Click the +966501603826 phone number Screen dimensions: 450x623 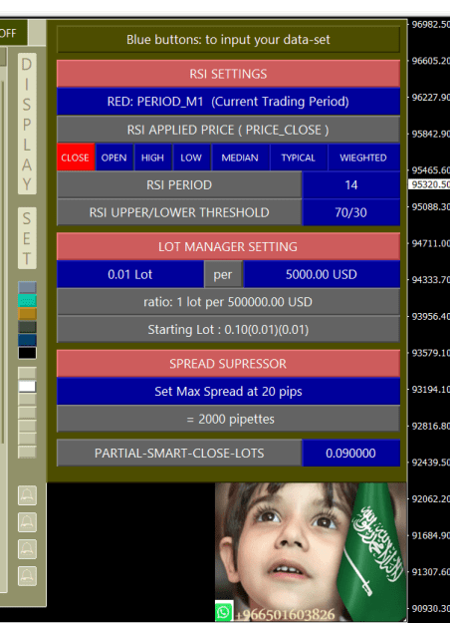click(285, 614)
